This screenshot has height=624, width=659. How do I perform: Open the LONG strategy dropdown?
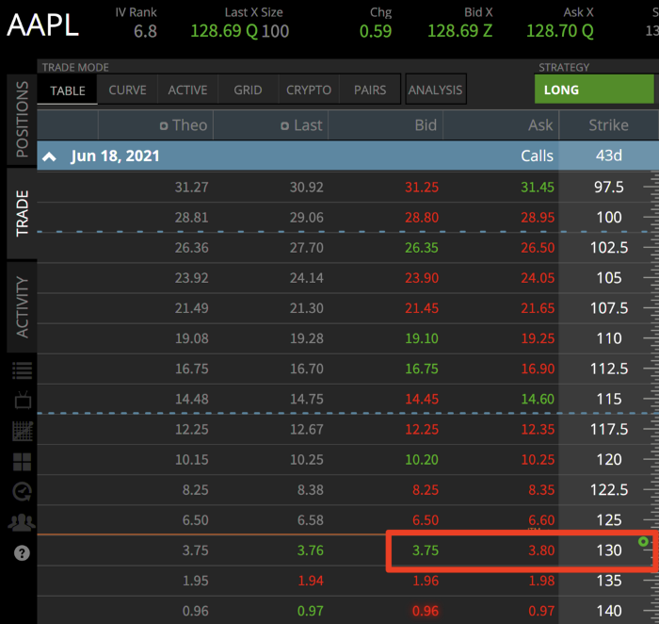tap(594, 90)
